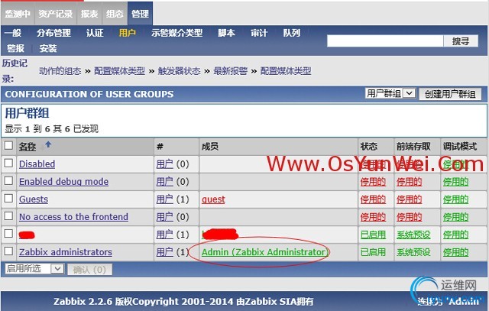This screenshot has height=311, width=489.
Task: Open the Guests user group
Action: tap(34, 199)
